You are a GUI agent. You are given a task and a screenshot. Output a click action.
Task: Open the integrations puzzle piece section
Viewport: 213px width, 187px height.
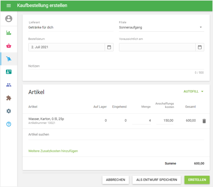click(x=9, y=98)
